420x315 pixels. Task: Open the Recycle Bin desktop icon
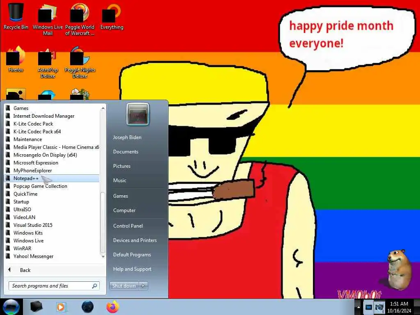tap(16, 16)
